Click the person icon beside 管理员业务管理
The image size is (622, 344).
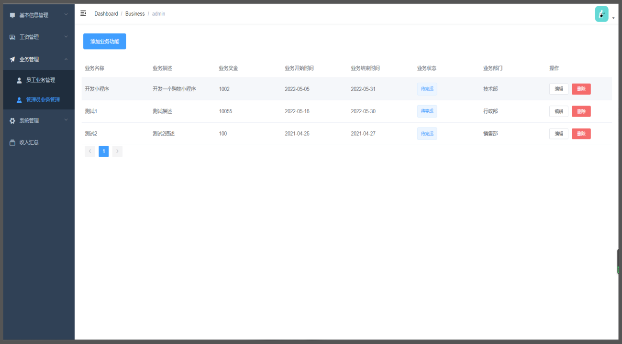19,100
